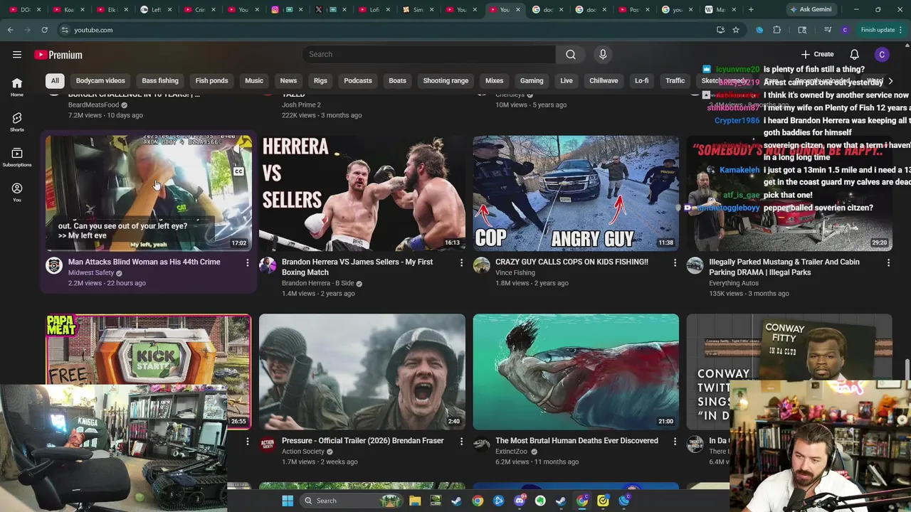Open the HERRERA VS SELLERS thumbnail
The image size is (911, 512).
tap(362, 193)
